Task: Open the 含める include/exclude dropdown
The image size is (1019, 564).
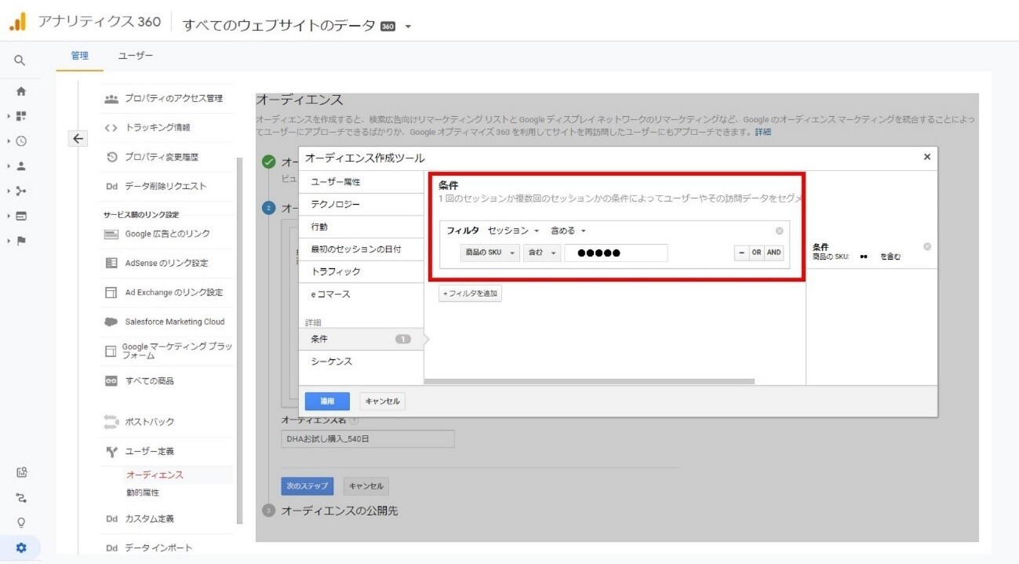Action: 568,231
